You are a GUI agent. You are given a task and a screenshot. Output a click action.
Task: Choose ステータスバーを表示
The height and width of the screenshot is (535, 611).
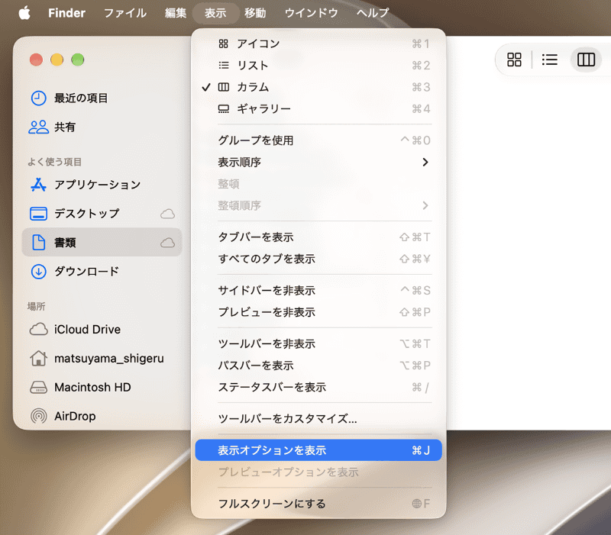tap(318, 388)
